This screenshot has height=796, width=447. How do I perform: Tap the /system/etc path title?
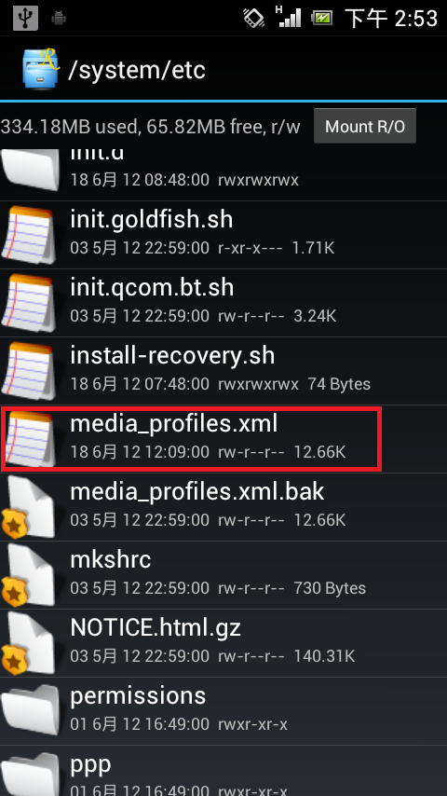(x=137, y=70)
